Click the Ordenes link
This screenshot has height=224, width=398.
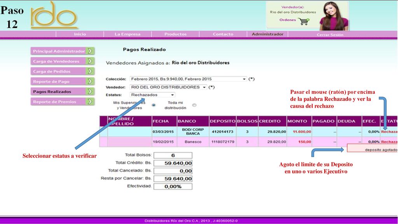click(x=288, y=20)
